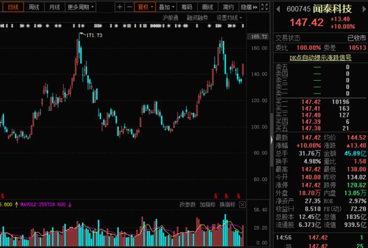Viewport: 368px width, 248px height.
Task: Toggle the 筹码 chip distribution view
Action: click(187, 7)
